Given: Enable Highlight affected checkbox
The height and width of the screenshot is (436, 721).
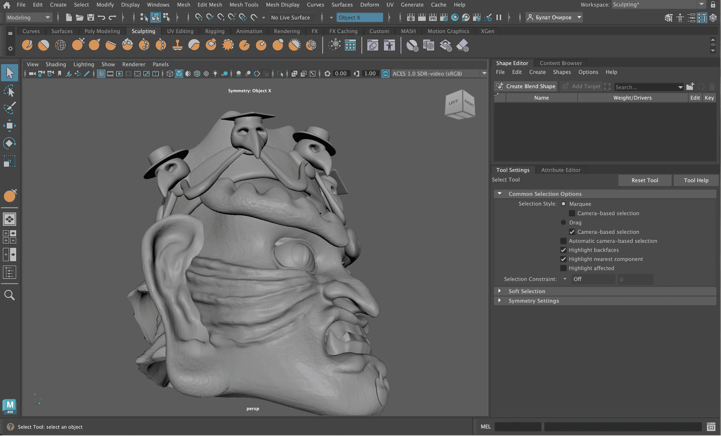Looking at the screenshot, I should click(563, 268).
